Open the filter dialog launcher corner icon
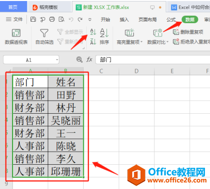The image size is (210, 189). 84,49
